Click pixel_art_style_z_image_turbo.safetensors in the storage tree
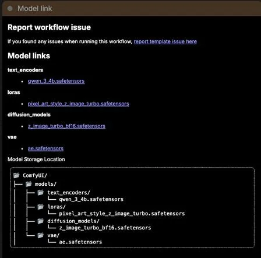 point(122,214)
